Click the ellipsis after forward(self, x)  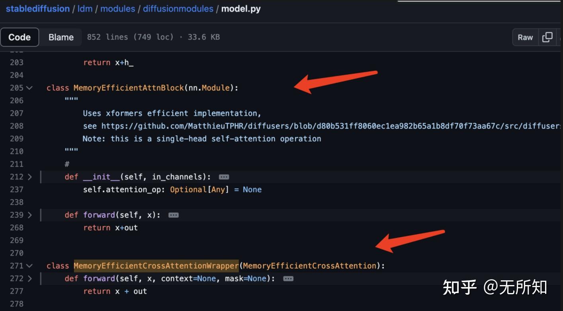[174, 215]
